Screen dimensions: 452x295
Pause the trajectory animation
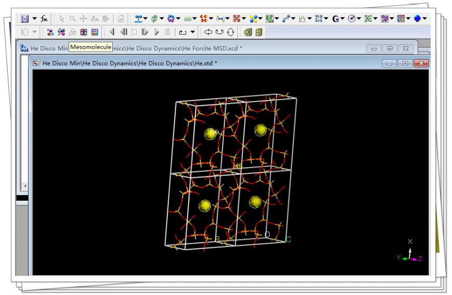pyautogui.click(x=167, y=32)
